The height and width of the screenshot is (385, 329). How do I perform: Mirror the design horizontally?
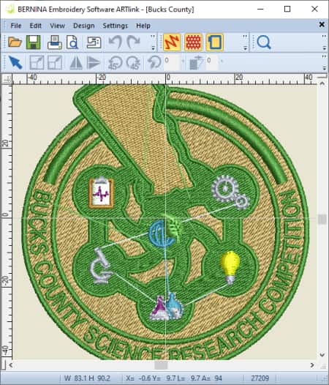[76, 62]
